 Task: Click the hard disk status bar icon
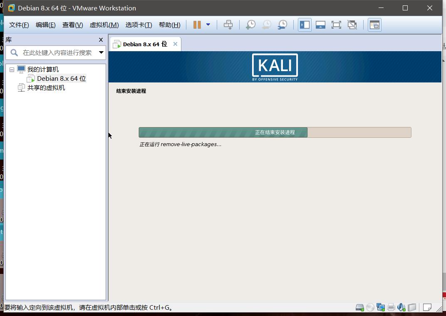click(360, 307)
